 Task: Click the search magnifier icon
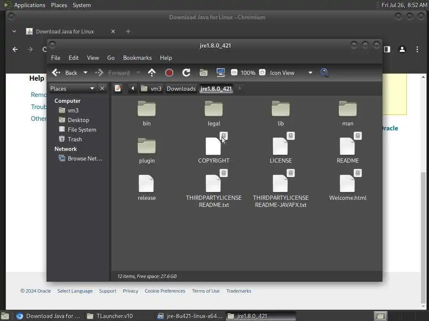click(x=325, y=73)
